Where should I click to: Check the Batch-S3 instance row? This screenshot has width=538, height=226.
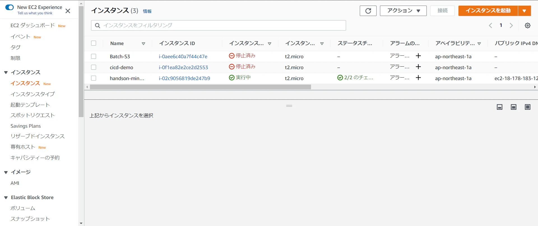94,56
